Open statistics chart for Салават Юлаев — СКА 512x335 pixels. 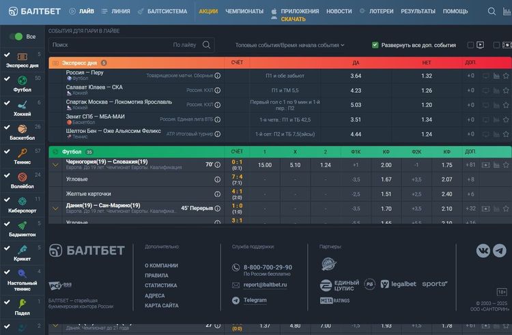point(496,89)
